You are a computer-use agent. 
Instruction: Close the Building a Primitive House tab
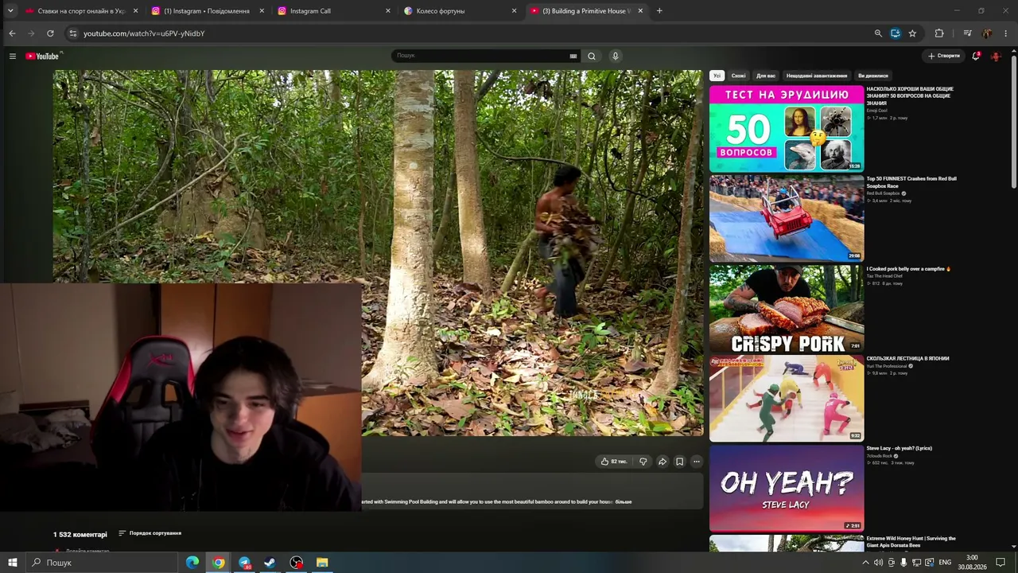[x=640, y=11]
